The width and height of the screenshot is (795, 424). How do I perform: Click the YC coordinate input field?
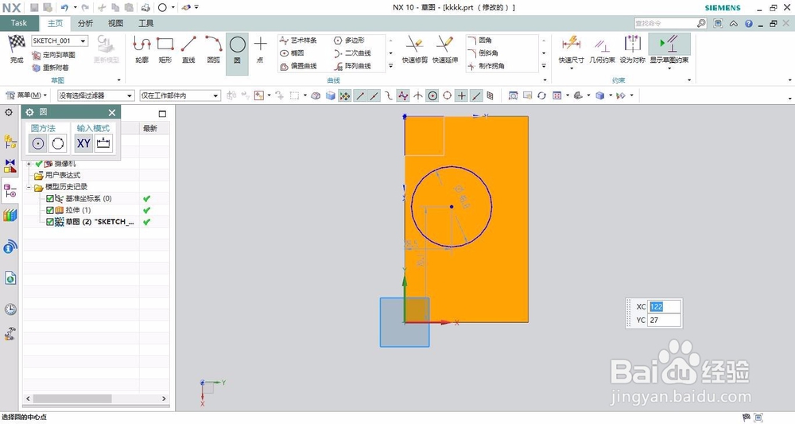[x=664, y=320]
